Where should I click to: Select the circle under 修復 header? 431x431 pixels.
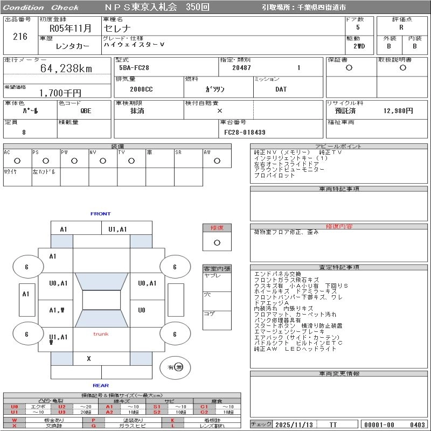pyautogui.click(x=217, y=242)
